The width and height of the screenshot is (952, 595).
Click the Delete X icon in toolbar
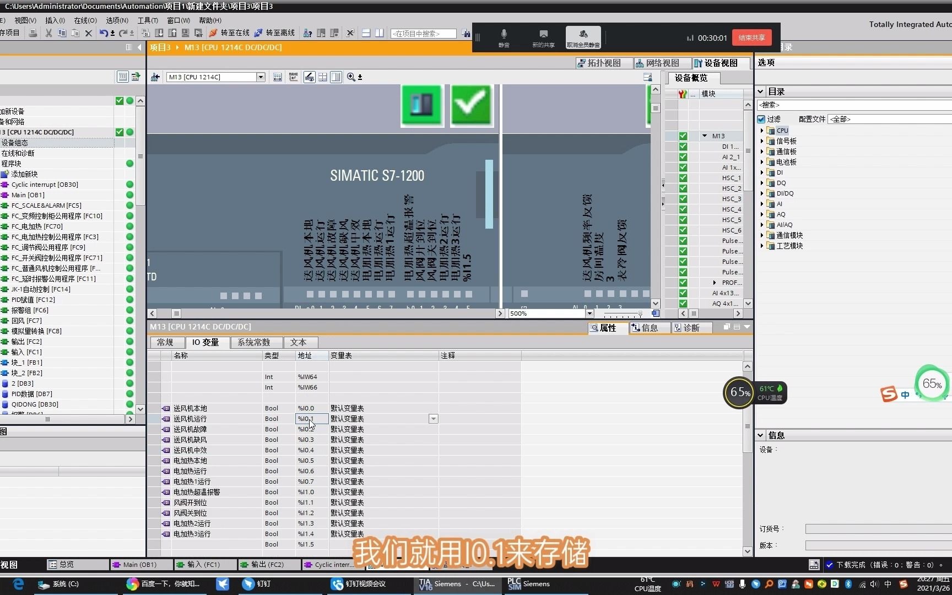coord(88,33)
